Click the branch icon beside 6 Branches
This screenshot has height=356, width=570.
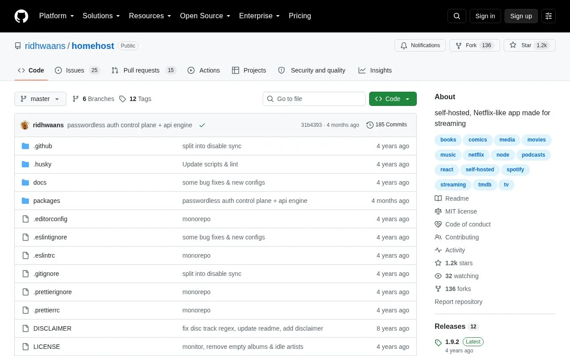[x=76, y=99]
